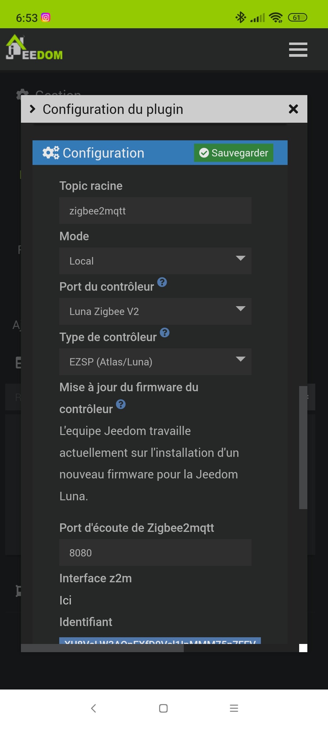The width and height of the screenshot is (328, 729).
Task: Click the Topic racine field with zigbee2mqtt
Action: 155,210
